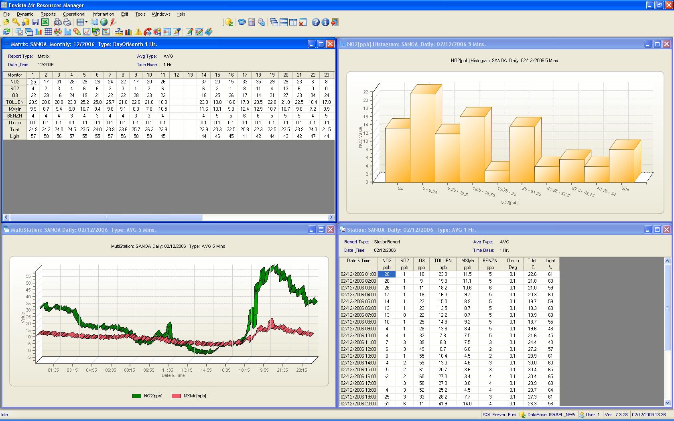Image resolution: width=674 pixels, height=421 pixels.
Task: Refresh data with the green arrows icon
Action: tap(6, 32)
